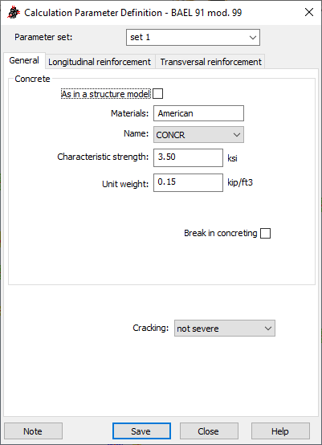This screenshot has height=445, width=322.
Task: Click the Parameter set dropdown arrow
Action: [x=252, y=38]
